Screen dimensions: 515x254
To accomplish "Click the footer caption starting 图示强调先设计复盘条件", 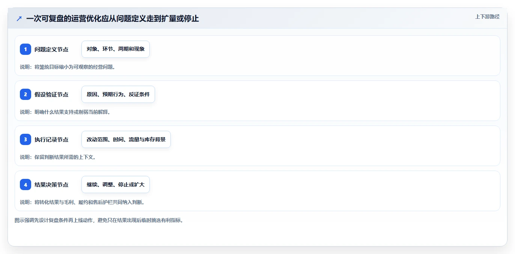I will tap(99, 220).
